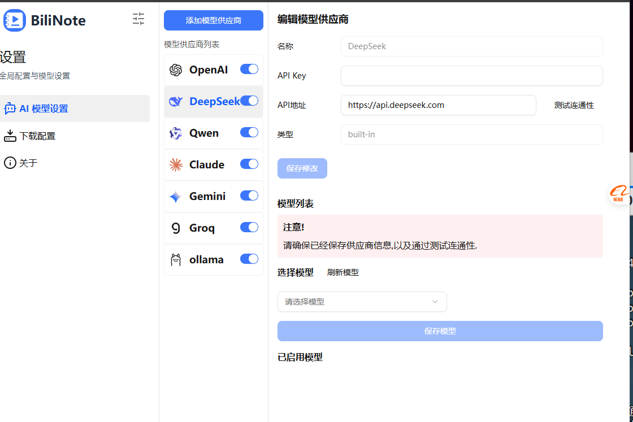Disable the Groq provider toggle
Screen dimensions: 633x422
point(249,227)
